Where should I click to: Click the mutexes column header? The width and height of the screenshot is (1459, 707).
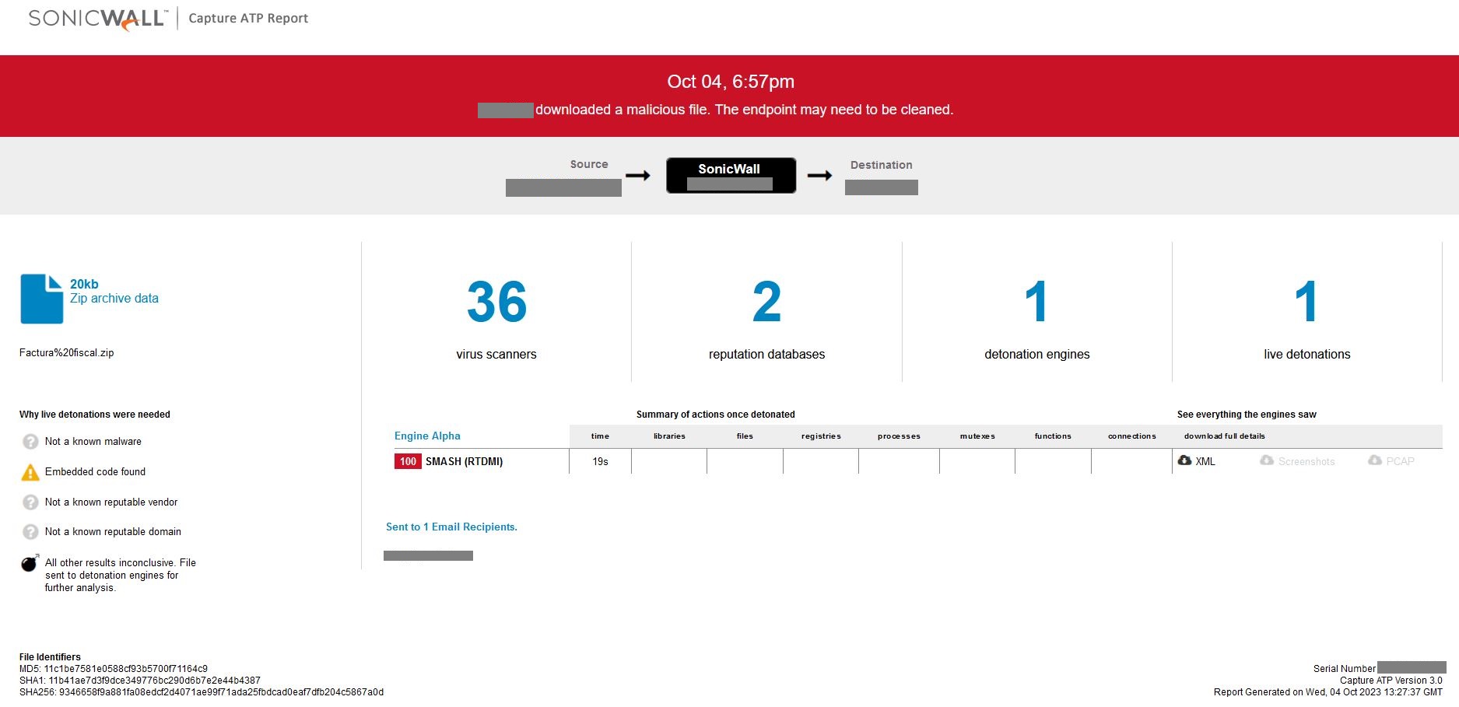point(977,436)
